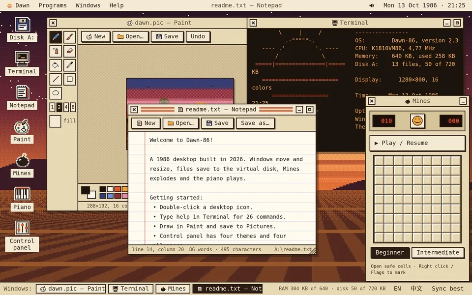Click Save as… in Notepad

tap(255, 123)
